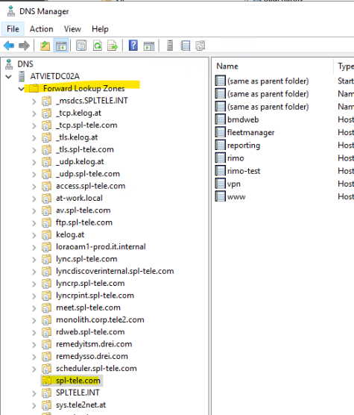Click the grey Forward arrow toolbar icon
This screenshot has height=415, width=354.
(24, 46)
